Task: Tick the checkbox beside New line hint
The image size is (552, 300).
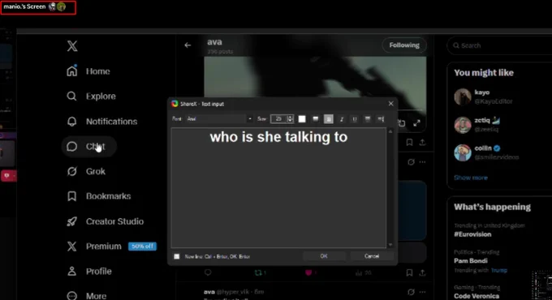Action: coord(177,256)
